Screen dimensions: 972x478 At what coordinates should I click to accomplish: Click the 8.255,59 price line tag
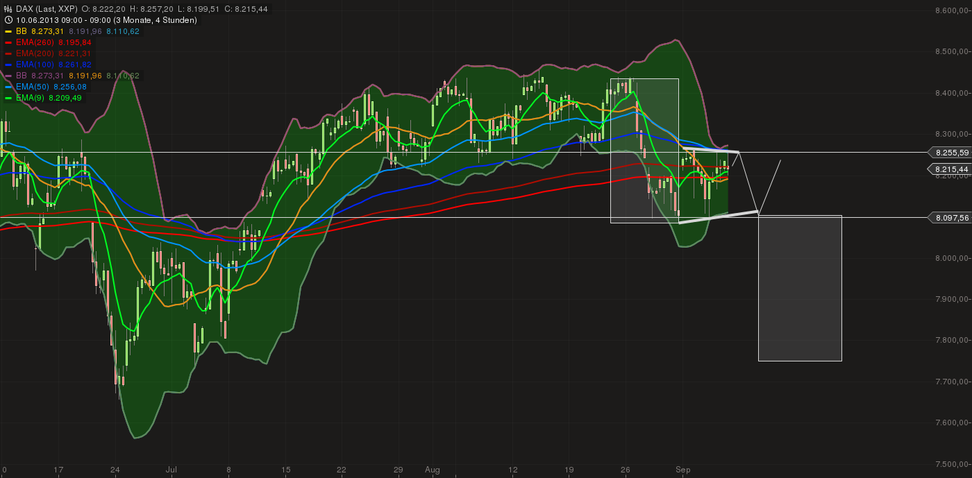(x=948, y=152)
